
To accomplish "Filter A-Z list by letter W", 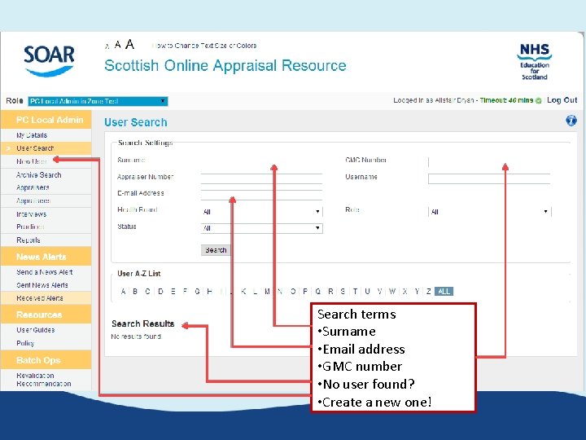I will (x=392, y=292).
